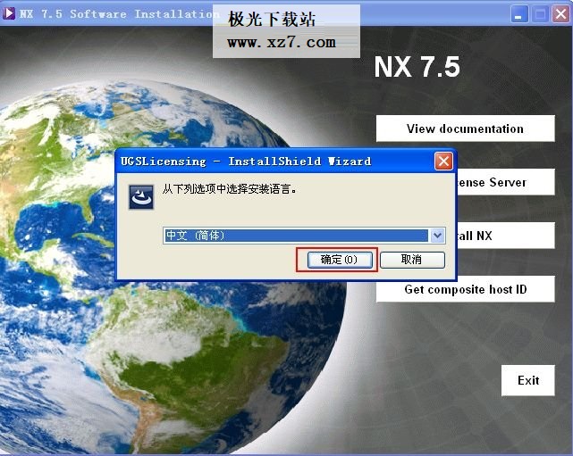Screen dimensions: 573x456
Task: Minimize the NX 7.5 Software Installation window
Action: (x=518, y=14)
